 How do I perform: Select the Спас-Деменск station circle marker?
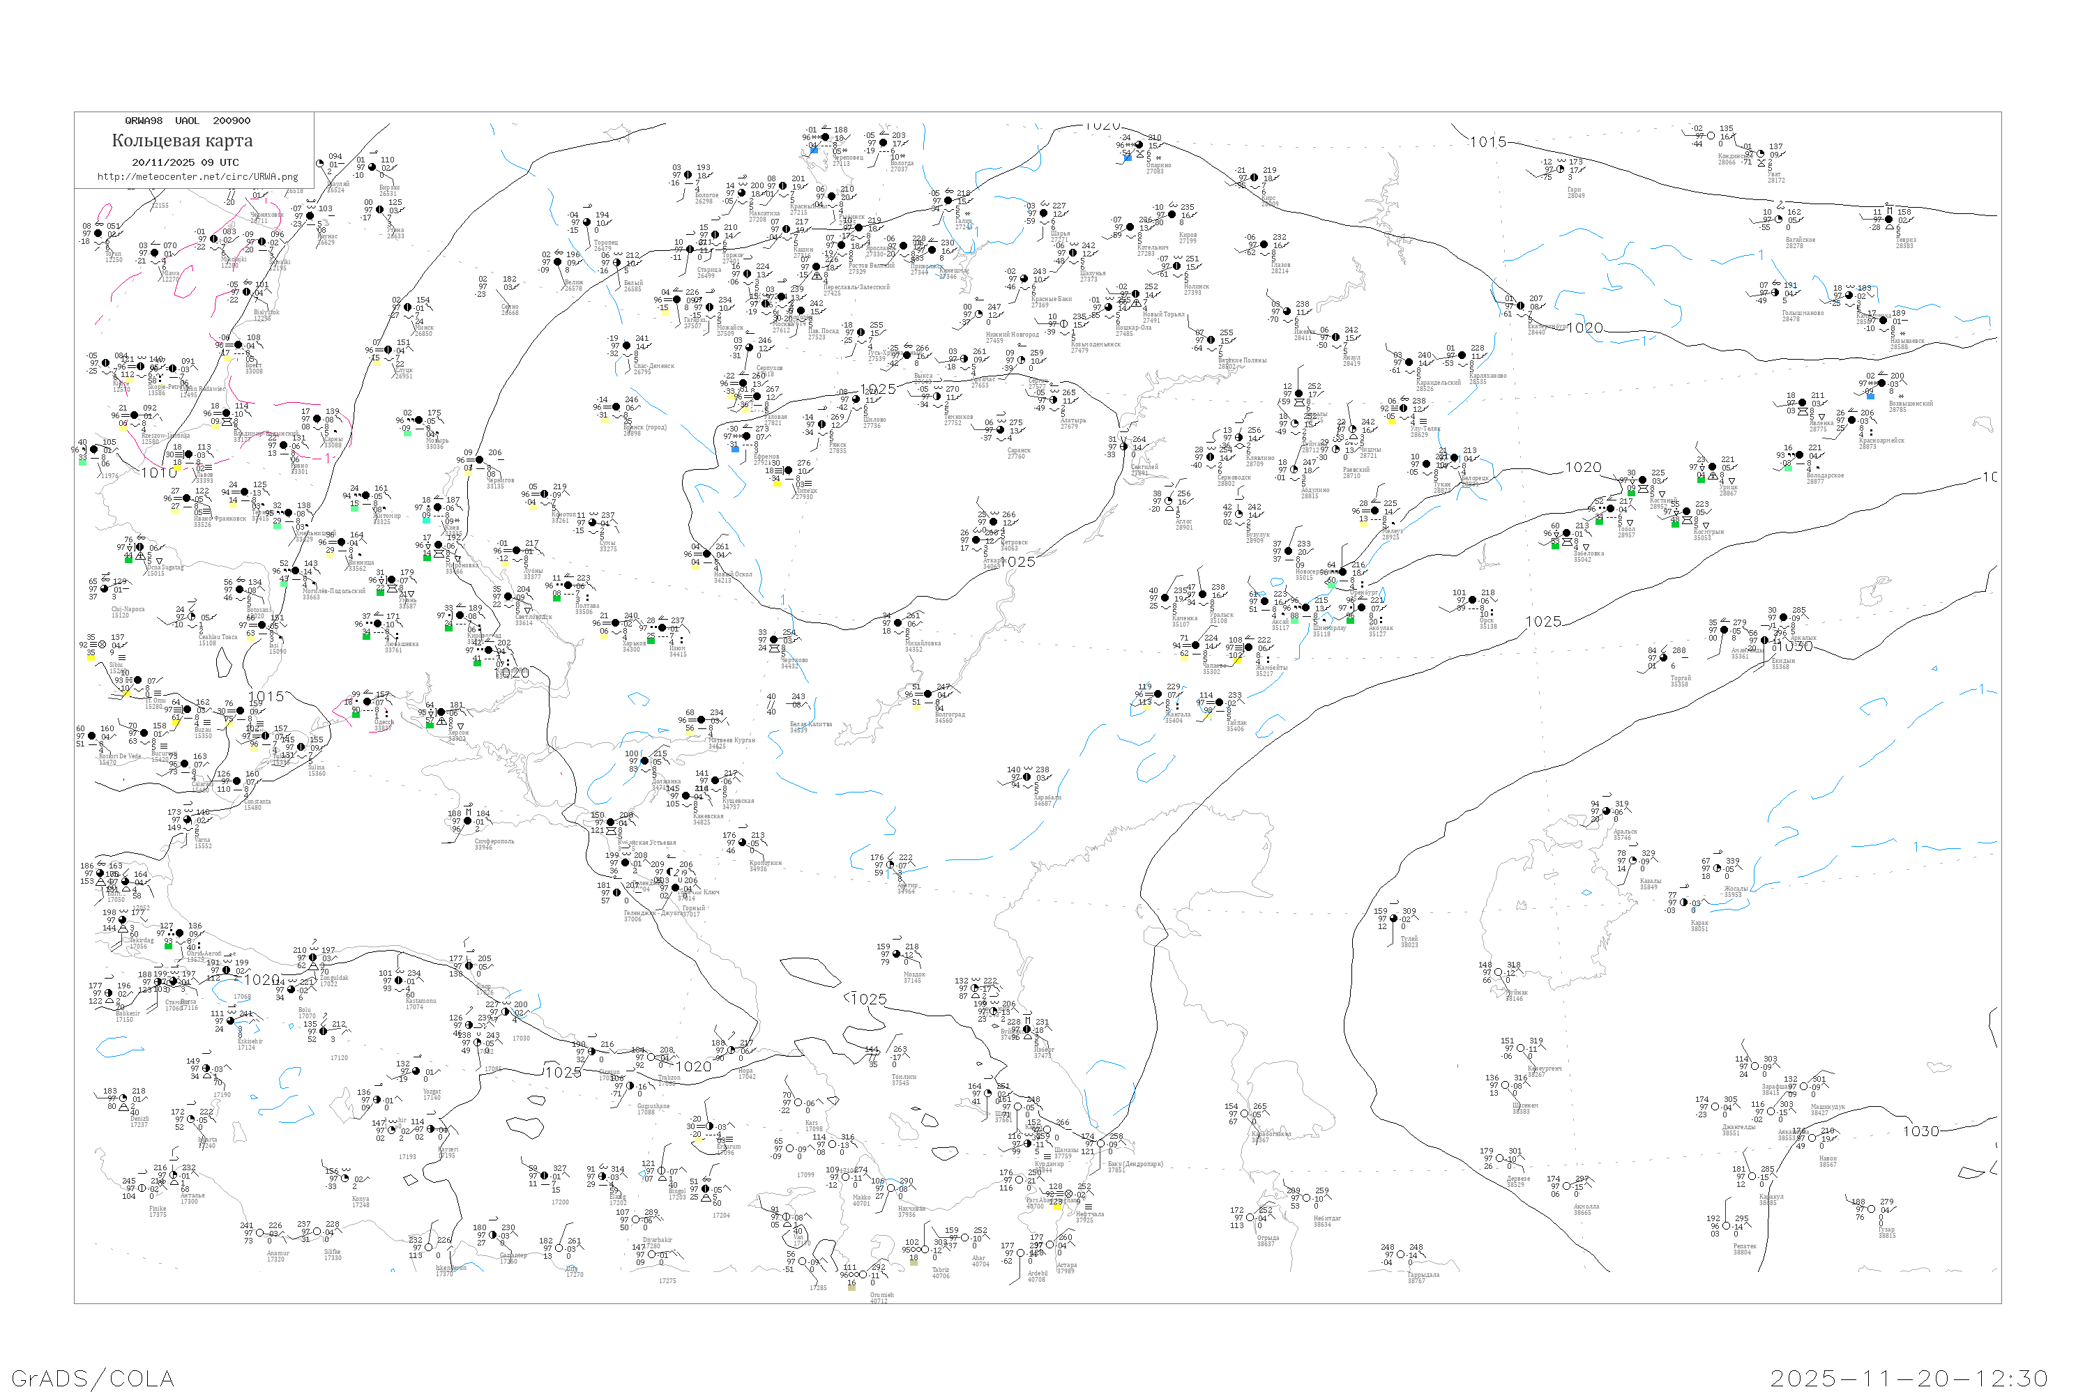(x=627, y=346)
